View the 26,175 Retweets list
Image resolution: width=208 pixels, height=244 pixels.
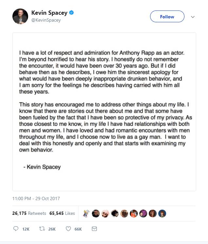[29, 213]
